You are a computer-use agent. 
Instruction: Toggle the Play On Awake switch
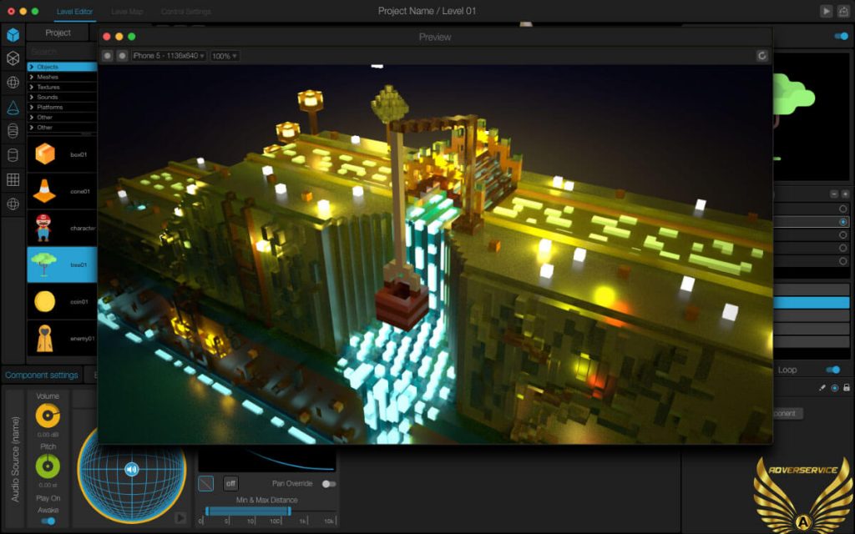click(x=48, y=521)
